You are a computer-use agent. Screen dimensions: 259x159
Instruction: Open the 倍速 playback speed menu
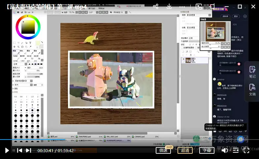click(163, 150)
